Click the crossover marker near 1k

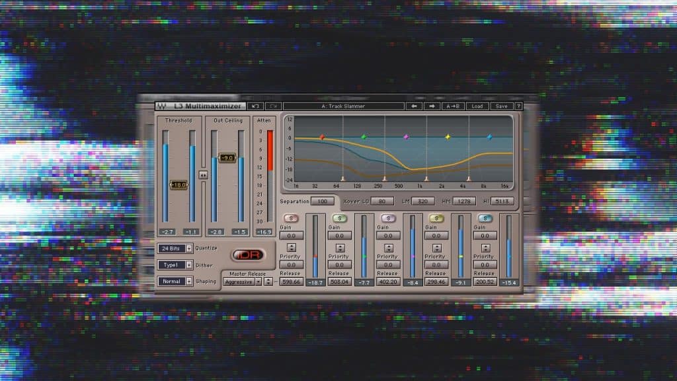pyautogui.click(x=426, y=179)
